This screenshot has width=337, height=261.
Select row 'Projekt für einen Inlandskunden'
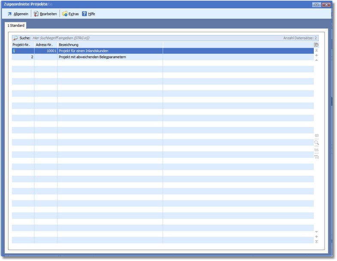[x=110, y=51]
